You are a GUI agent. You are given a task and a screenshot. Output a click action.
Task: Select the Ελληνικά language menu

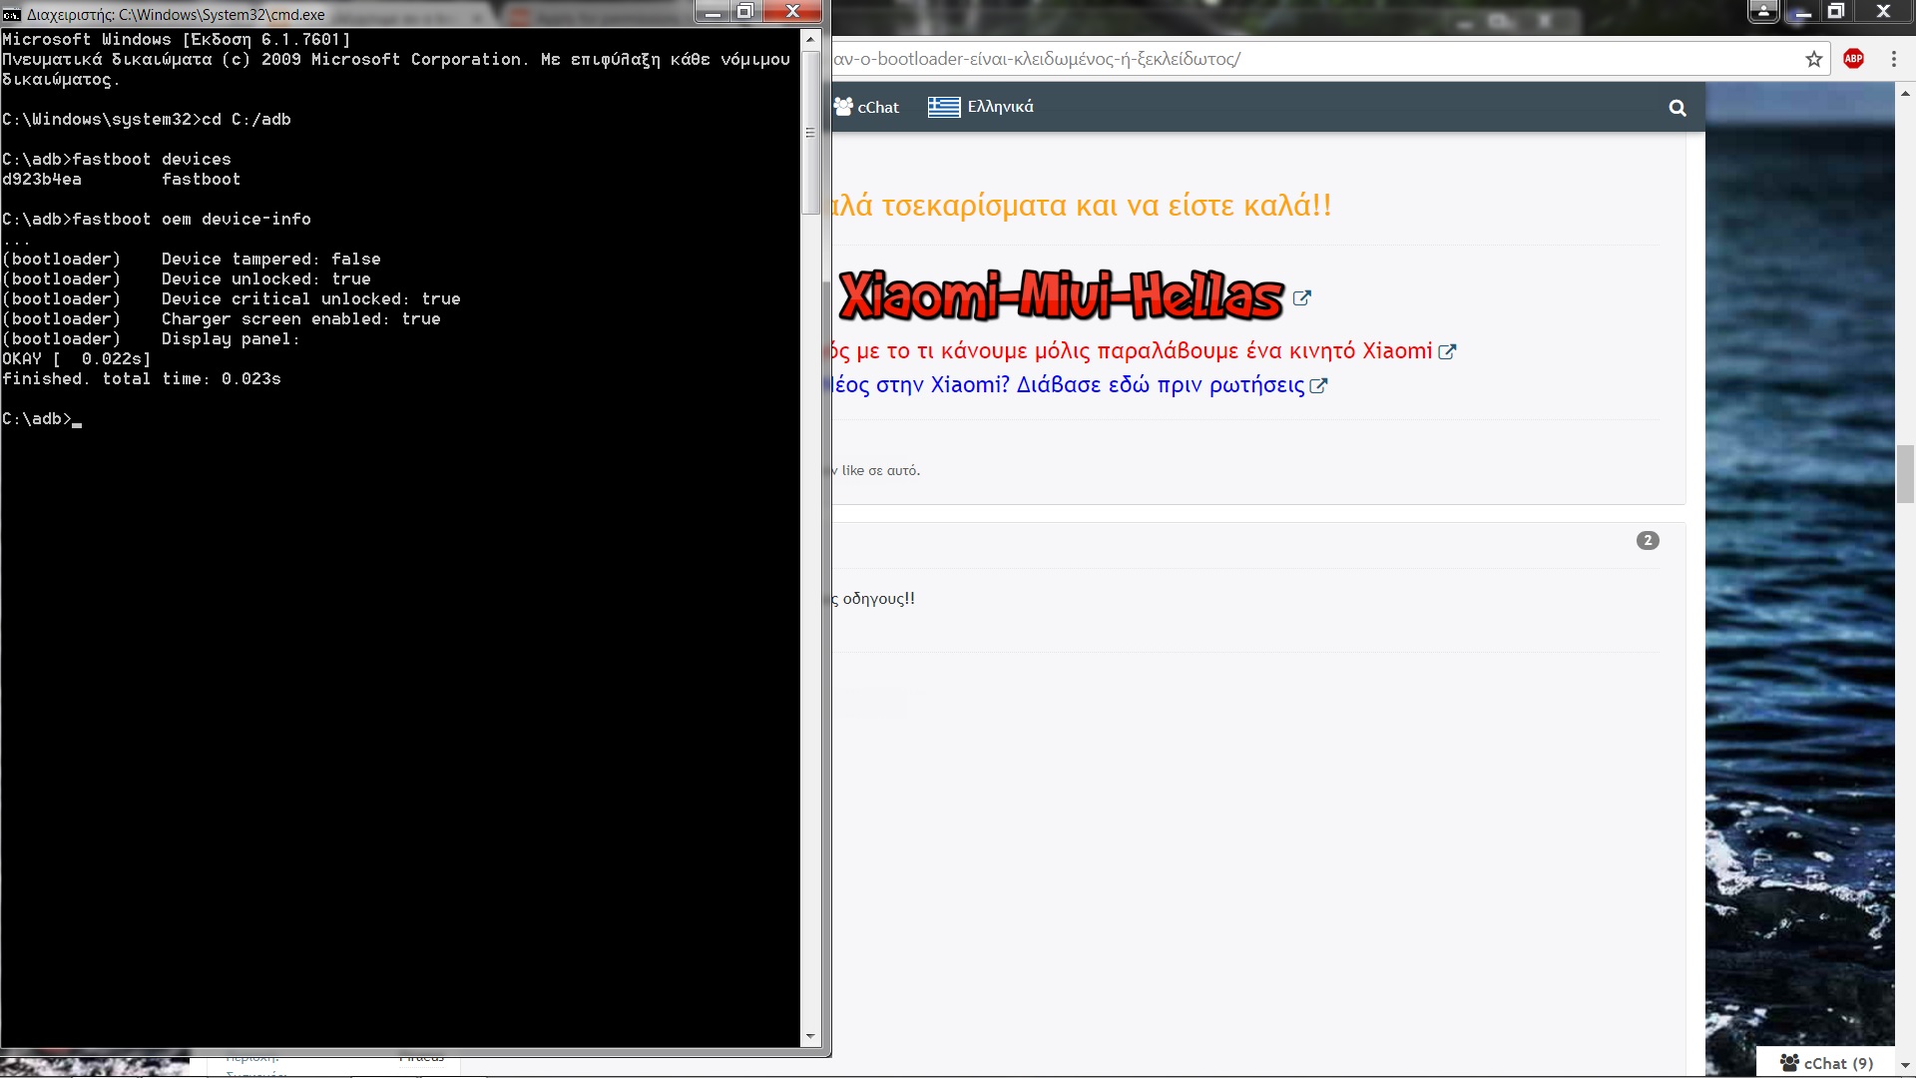999,107
